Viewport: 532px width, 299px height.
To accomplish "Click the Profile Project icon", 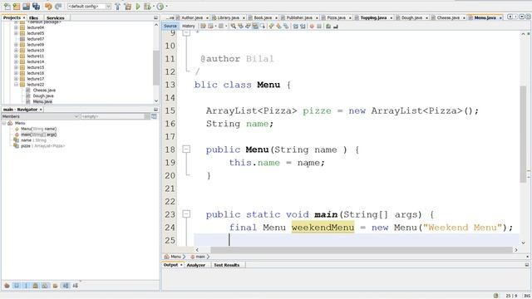I will [x=160, y=6].
